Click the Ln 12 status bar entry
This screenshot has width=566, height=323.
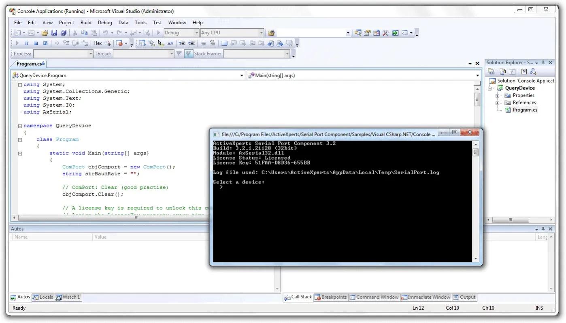(x=418, y=308)
